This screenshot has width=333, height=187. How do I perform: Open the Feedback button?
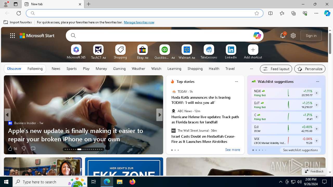pos(314,171)
